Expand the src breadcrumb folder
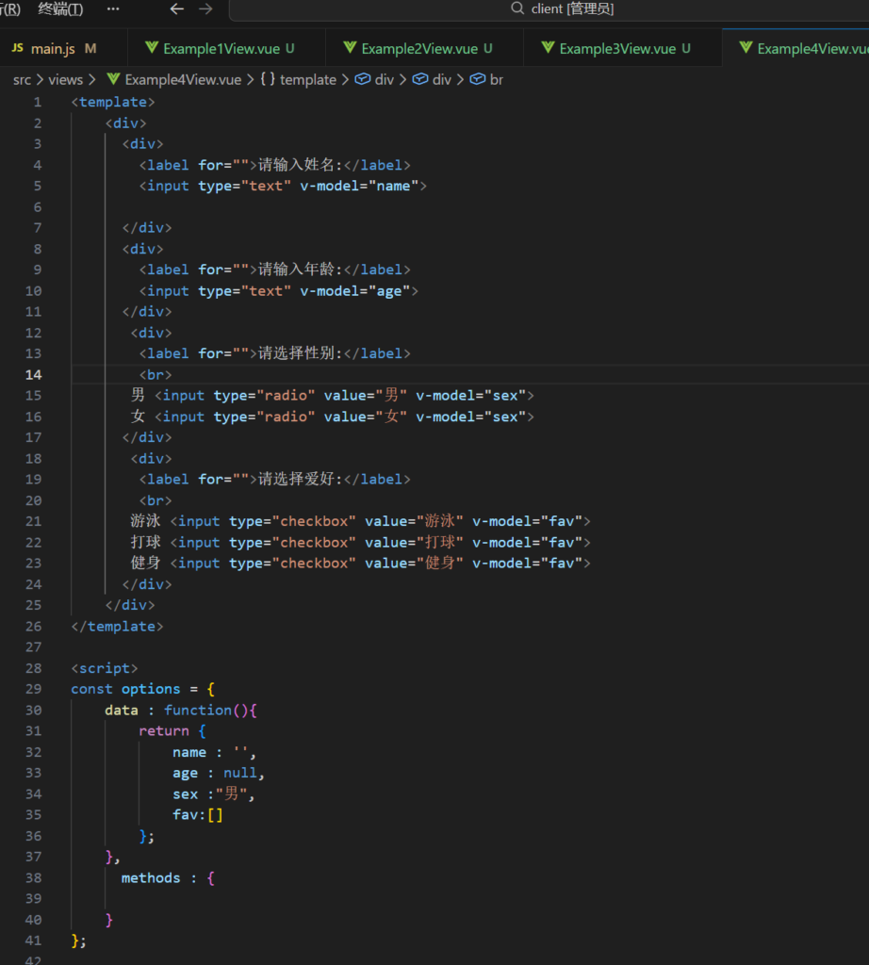Viewport: 869px width, 965px height. pos(22,80)
